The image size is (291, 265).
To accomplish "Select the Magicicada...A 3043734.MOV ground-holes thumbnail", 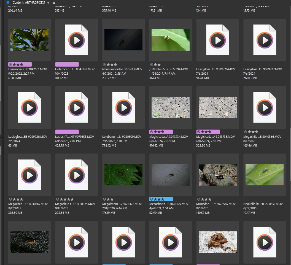I will coord(171,107).
